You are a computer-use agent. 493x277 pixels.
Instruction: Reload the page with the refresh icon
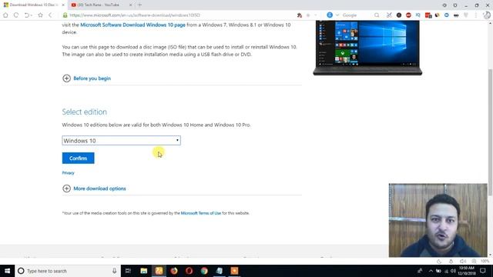(16, 15)
